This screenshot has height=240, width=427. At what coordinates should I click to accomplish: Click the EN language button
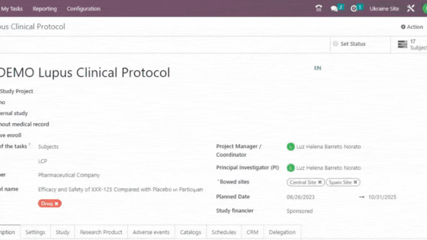(317, 68)
